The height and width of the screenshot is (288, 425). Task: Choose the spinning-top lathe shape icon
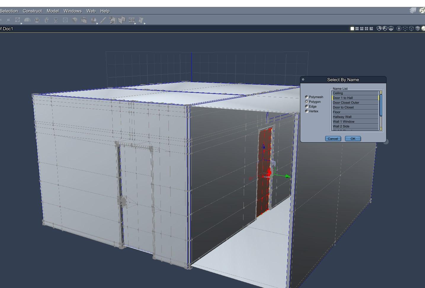[37, 20]
